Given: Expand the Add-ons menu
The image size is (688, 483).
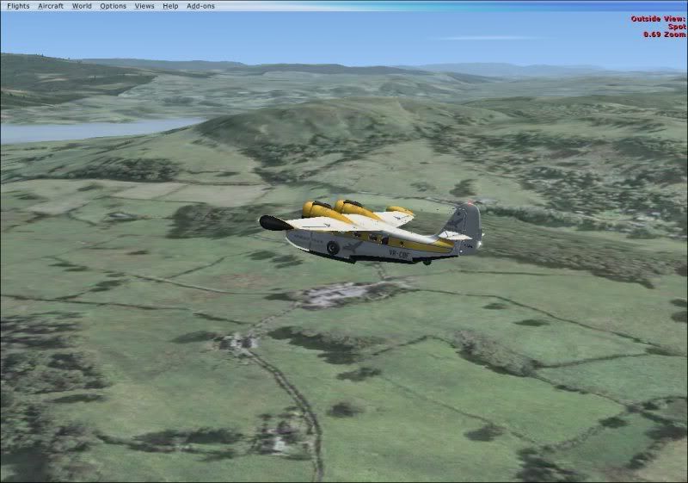Looking at the screenshot, I should coord(200,6).
